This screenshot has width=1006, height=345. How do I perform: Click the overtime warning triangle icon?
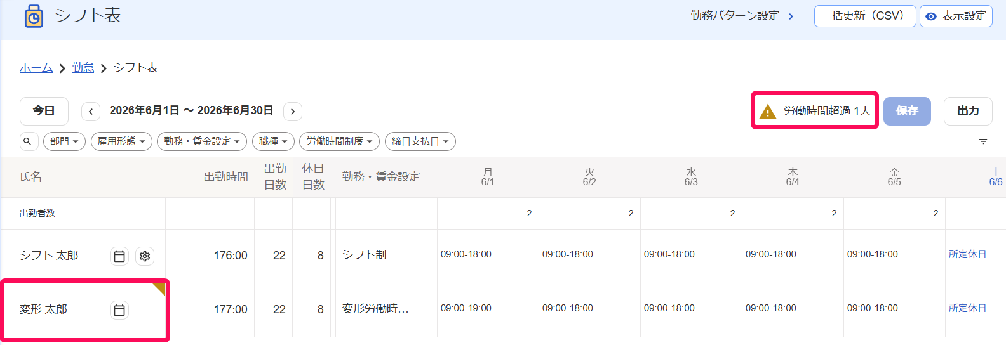(768, 112)
